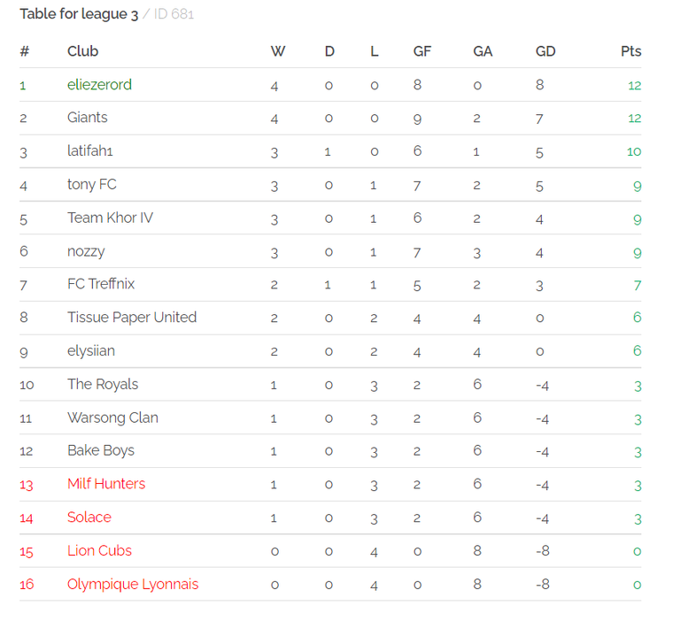Click the Bake Boys club

101,450
